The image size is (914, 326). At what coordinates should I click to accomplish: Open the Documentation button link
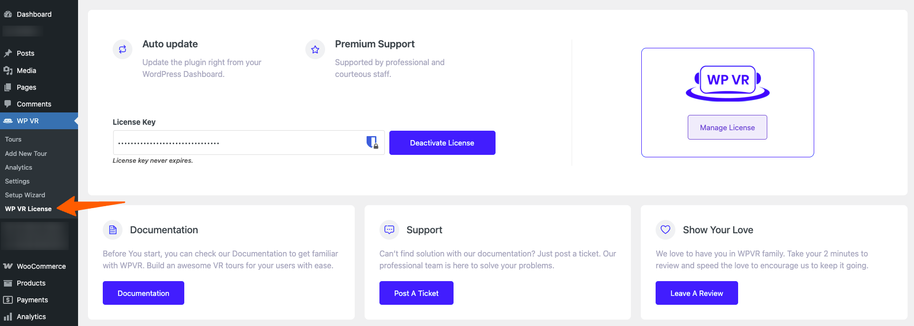(x=143, y=293)
